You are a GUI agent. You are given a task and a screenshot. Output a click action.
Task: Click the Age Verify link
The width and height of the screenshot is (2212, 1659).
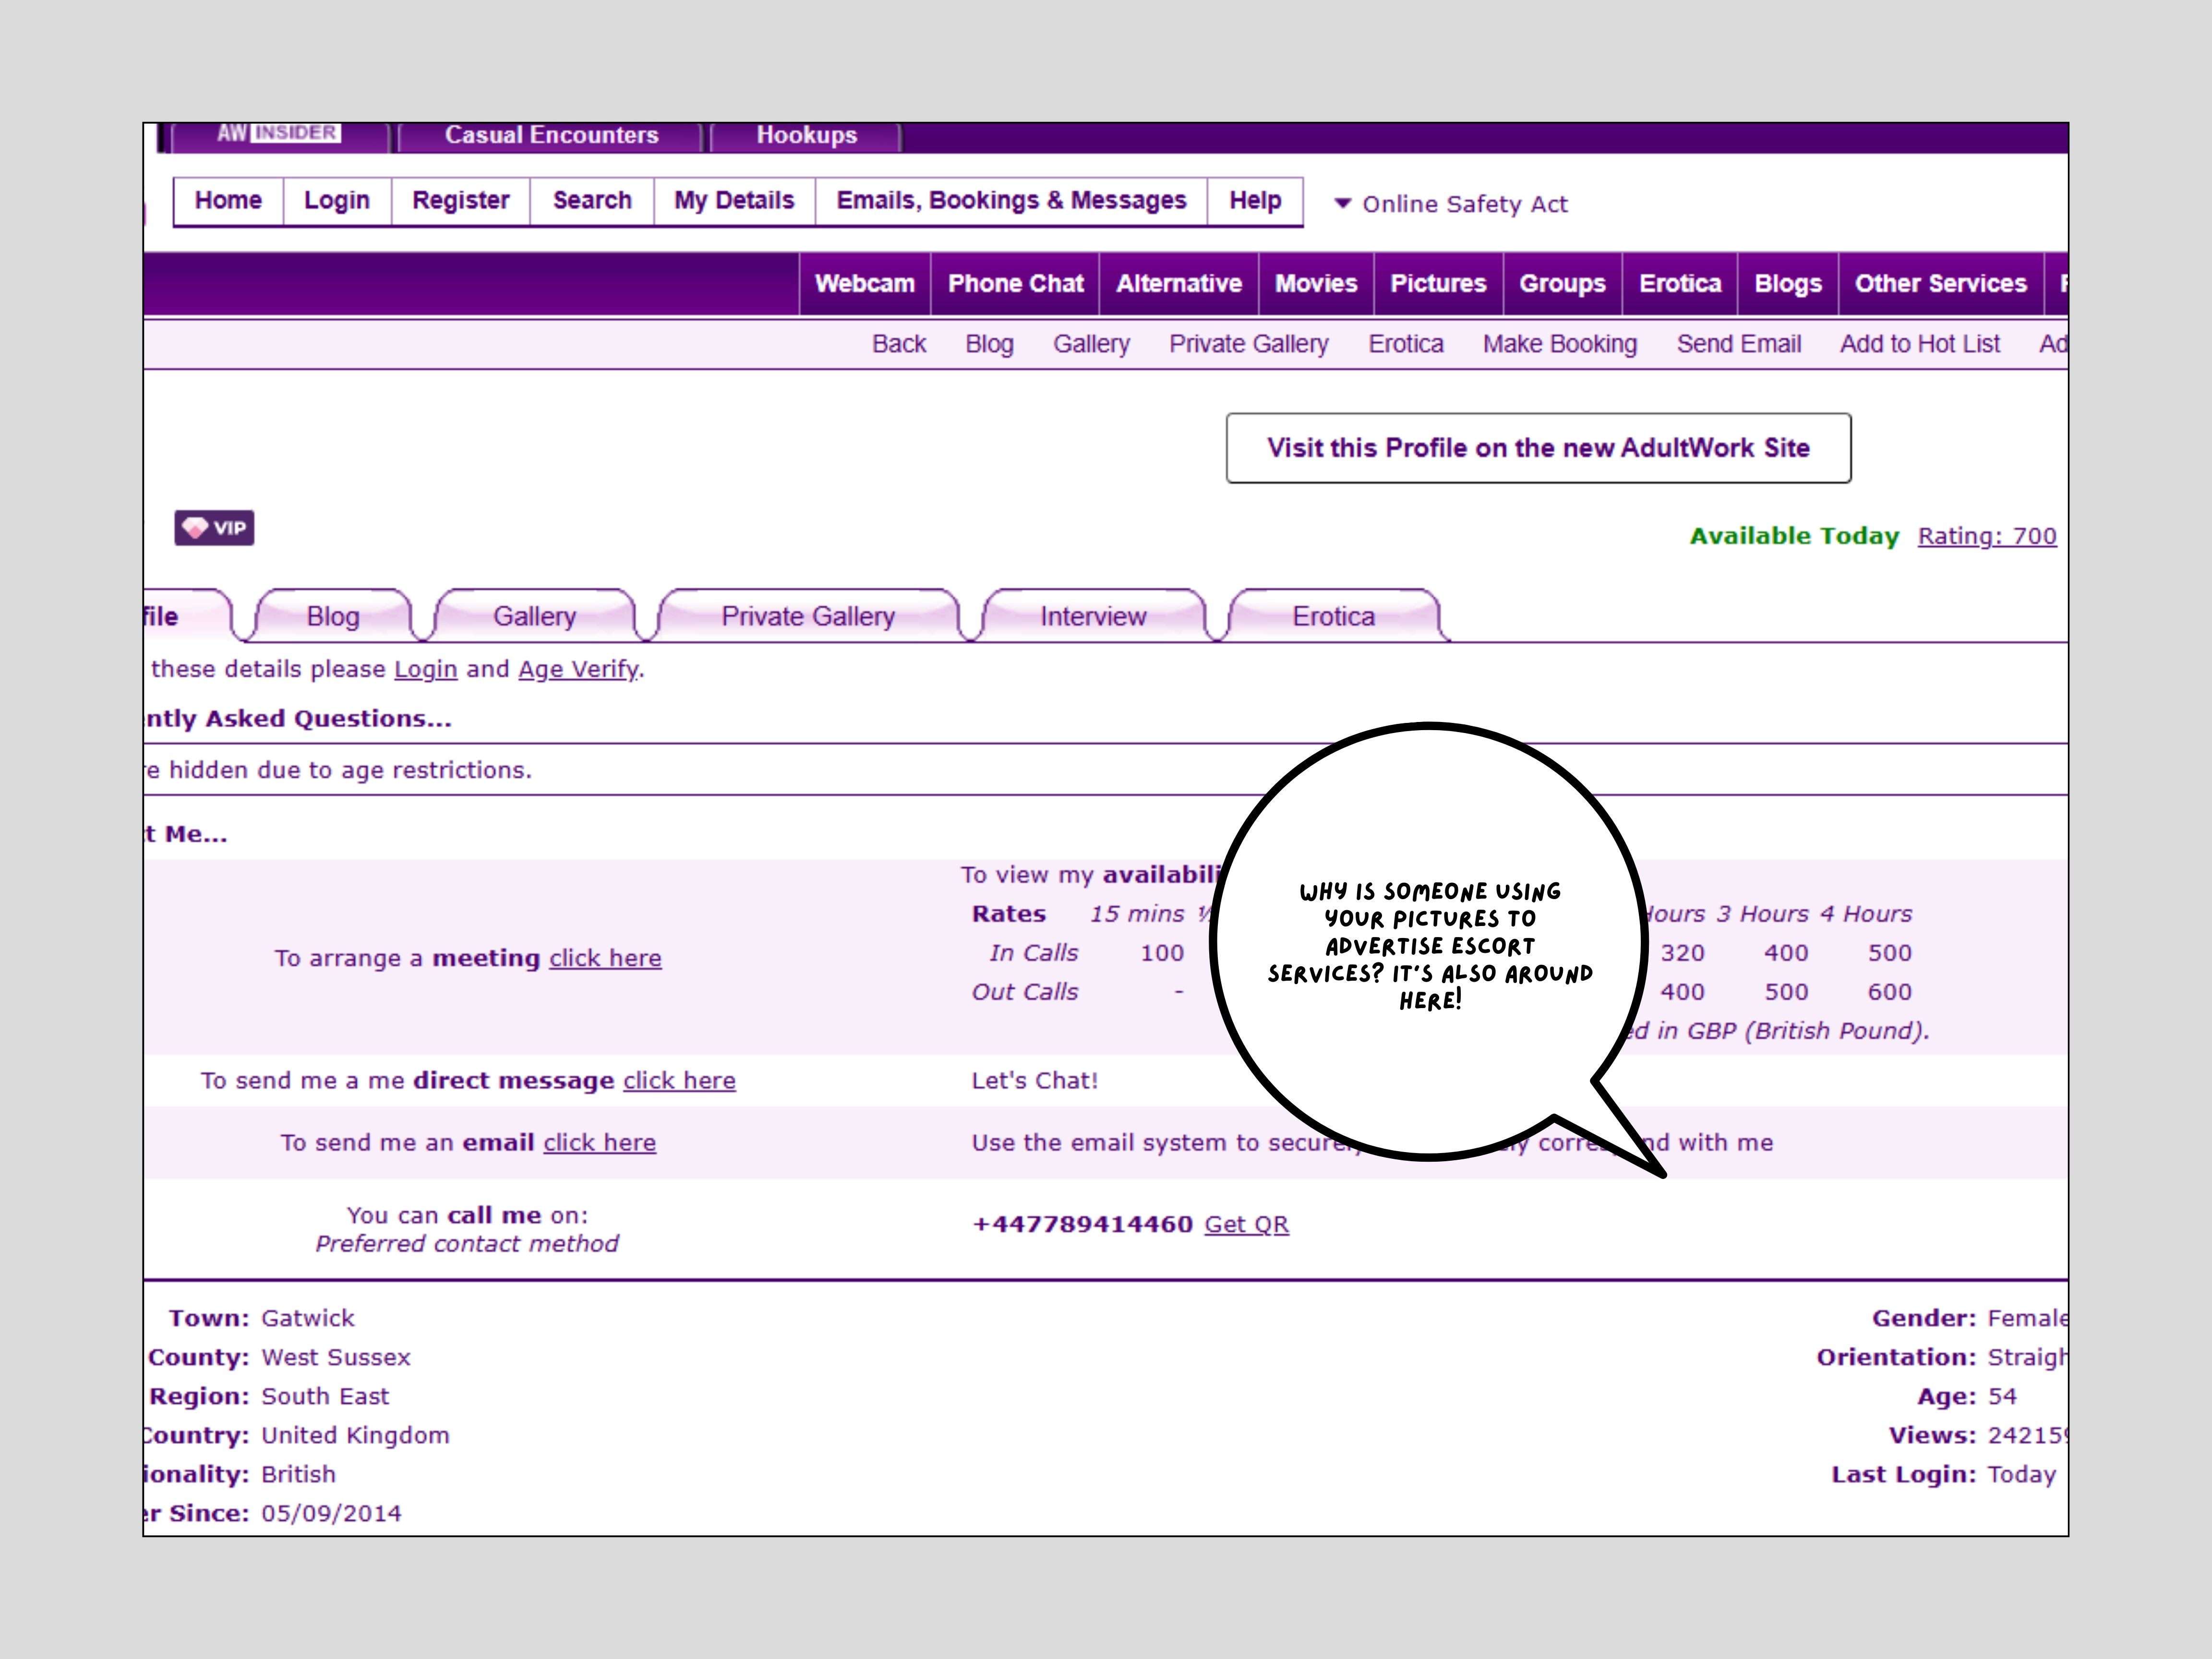click(x=578, y=669)
